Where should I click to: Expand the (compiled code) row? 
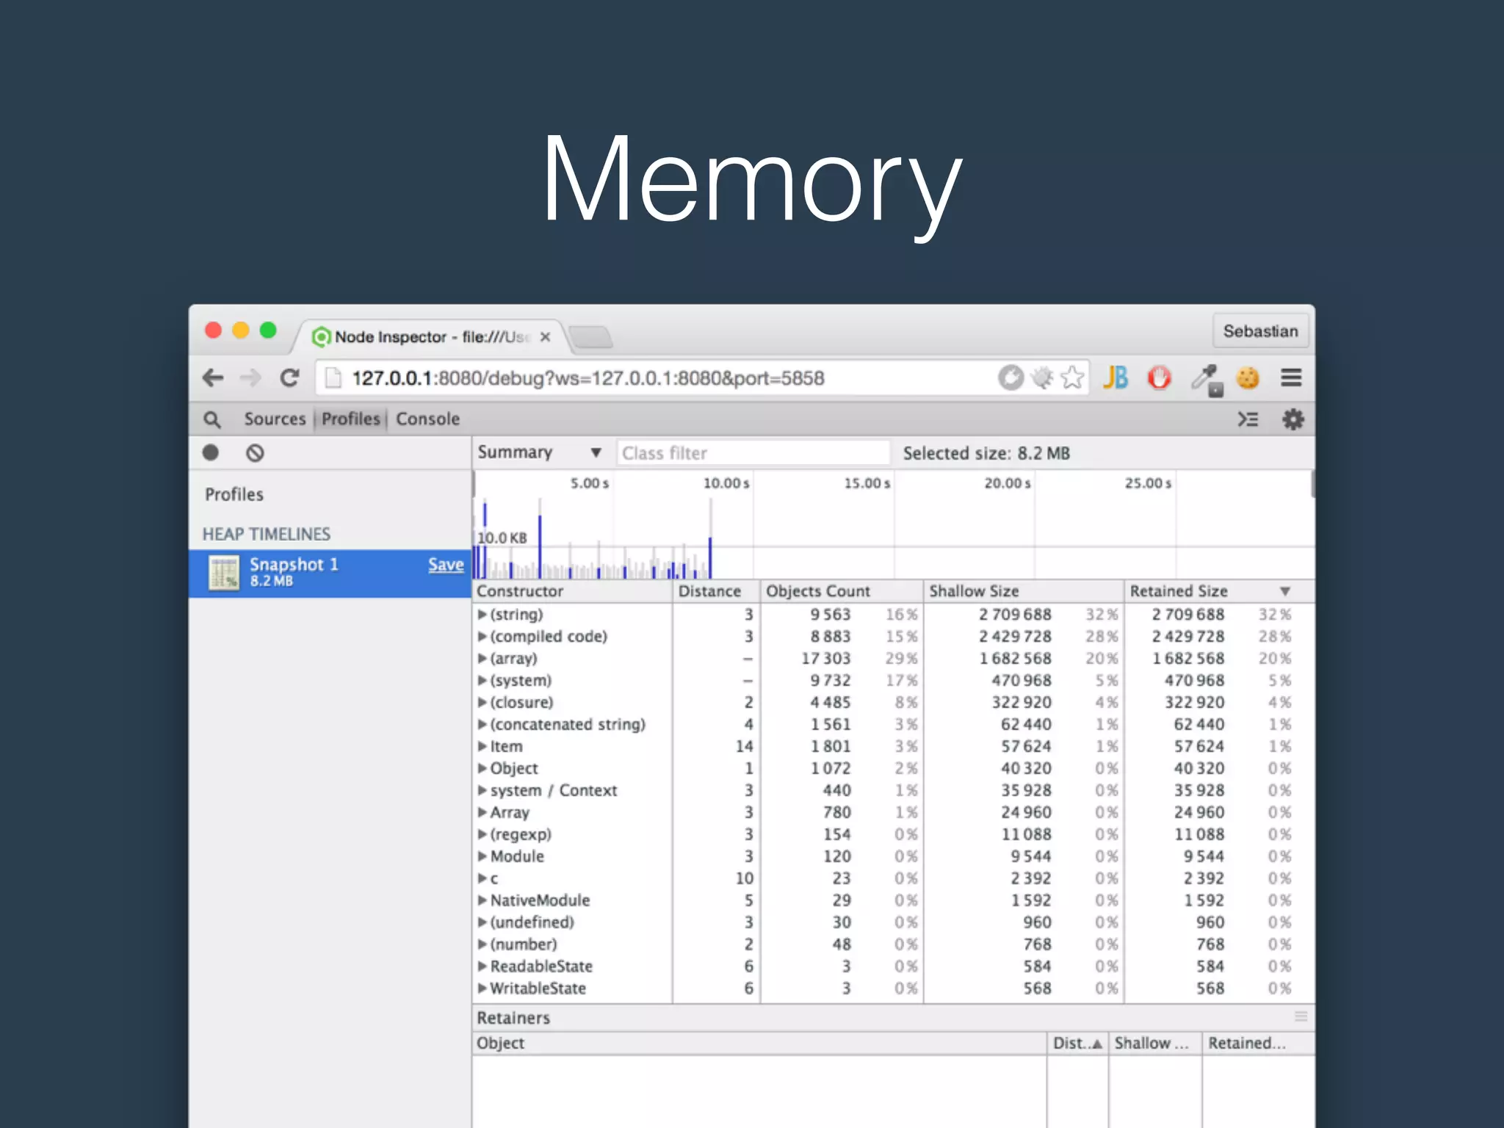click(x=482, y=637)
